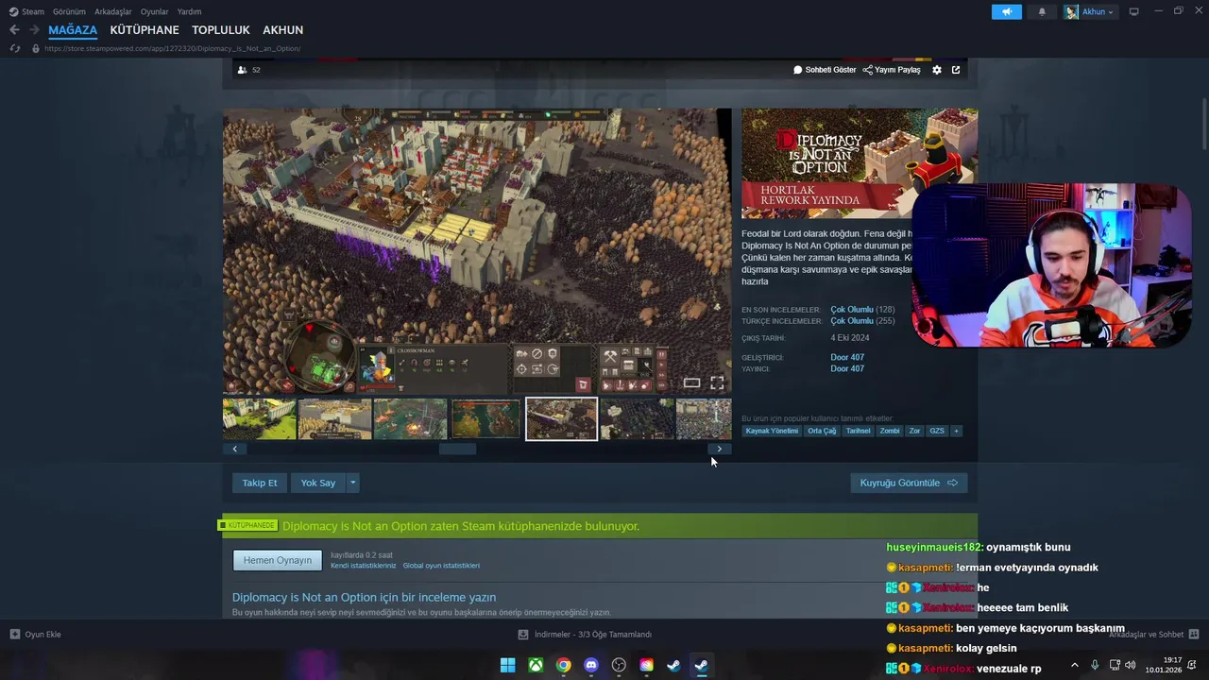Toggle fullscreen on the media viewer

[x=717, y=382]
